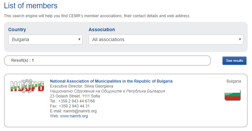The height and width of the screenshot is (131, 252).
Task: Click the Association label
Action: click(x=102, y=30)
